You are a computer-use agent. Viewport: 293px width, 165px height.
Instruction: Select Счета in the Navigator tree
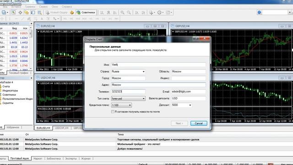point(6,87)
